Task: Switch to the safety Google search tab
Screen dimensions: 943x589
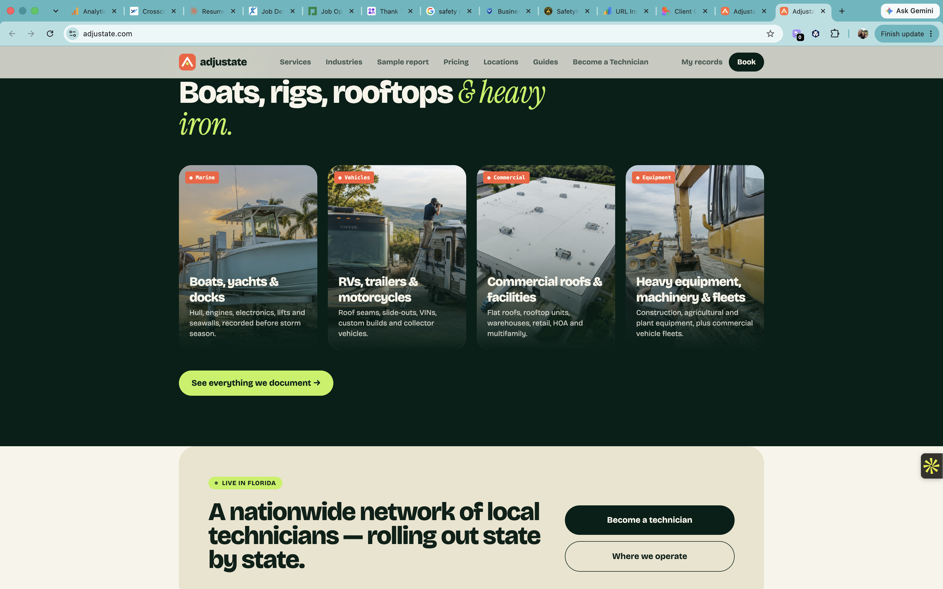Action: click(449, 11)
